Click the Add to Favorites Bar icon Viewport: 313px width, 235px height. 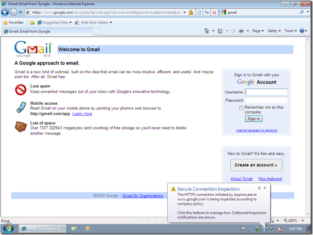32,22
